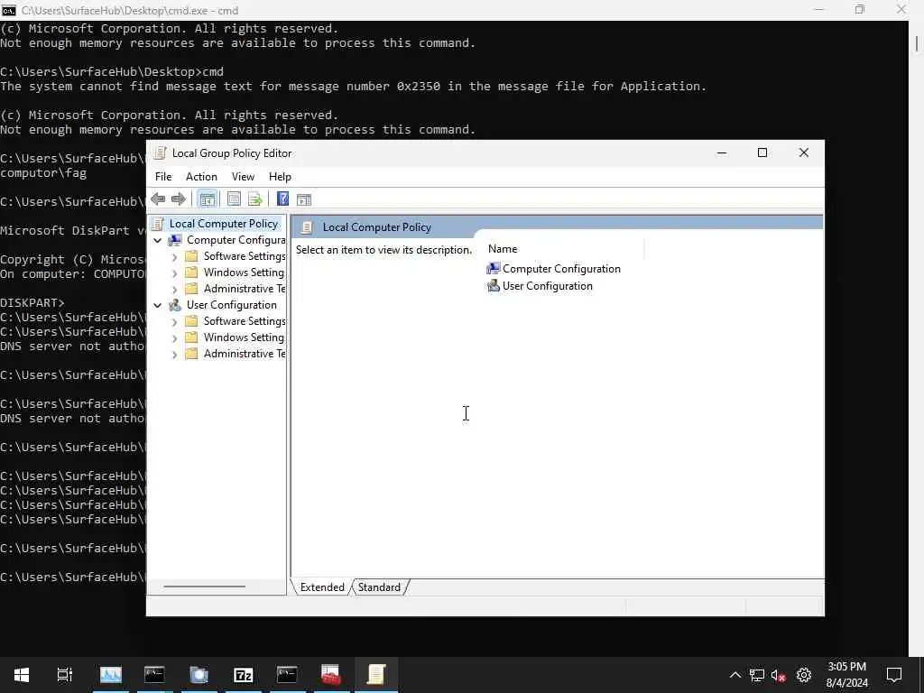This screenshot has height=693, width=924.
Task: Select Computer Configuration in the tree
Action: point(236,240)
